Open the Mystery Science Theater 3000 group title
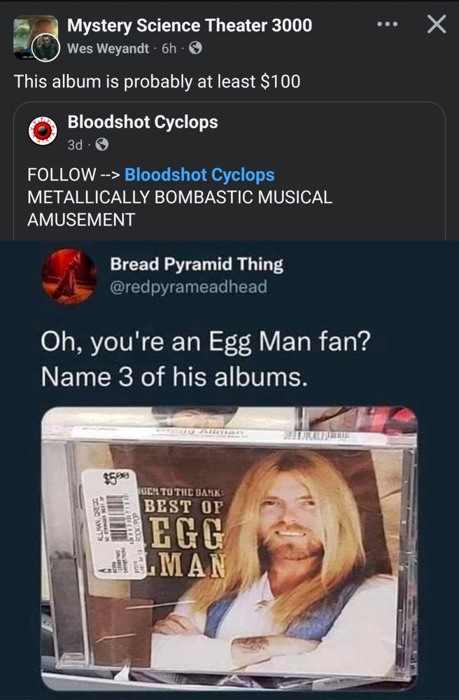The width and height of the screenshot is (459, 700). (x=190, y=26)
